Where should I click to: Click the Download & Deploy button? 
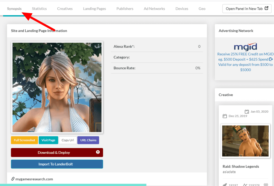[57, 152]
